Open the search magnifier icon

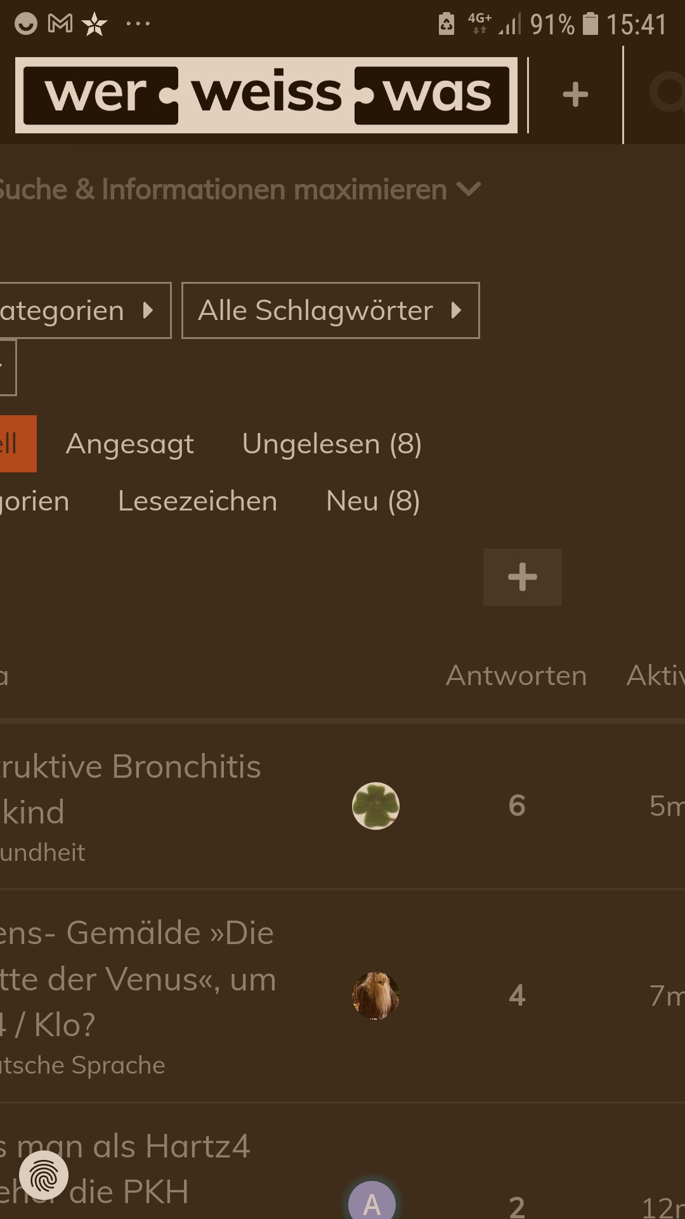click(x=667, y=93)
